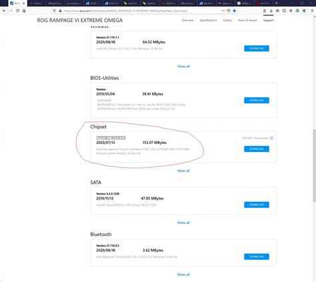Image resolution: width=316 pixels, height=282 pixels.
Task: Click the 64.52 MBytes file size
Action: coord(154,42)
